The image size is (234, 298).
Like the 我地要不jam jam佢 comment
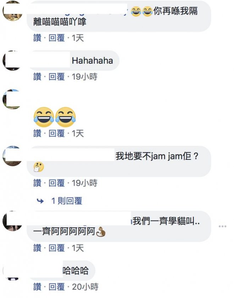pyautogui.click(x=37, y=183)
